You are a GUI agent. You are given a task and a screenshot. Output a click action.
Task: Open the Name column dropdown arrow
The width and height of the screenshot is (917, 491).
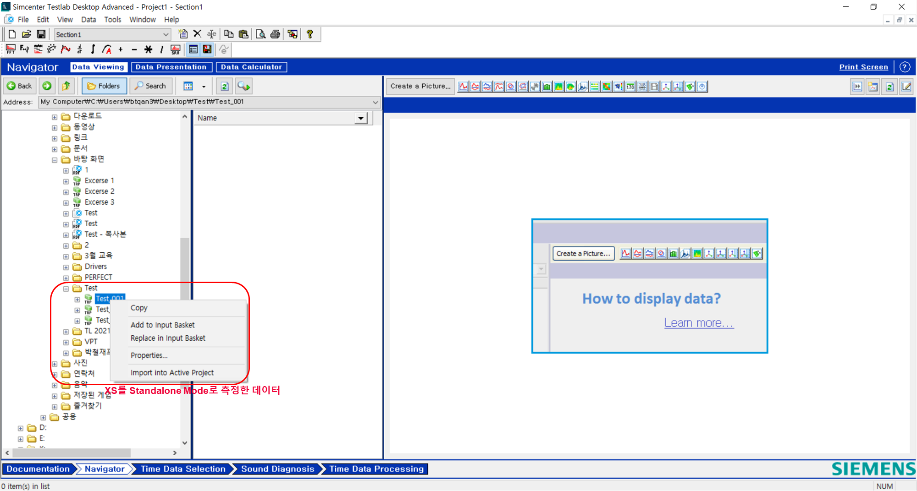pos(361,118)
